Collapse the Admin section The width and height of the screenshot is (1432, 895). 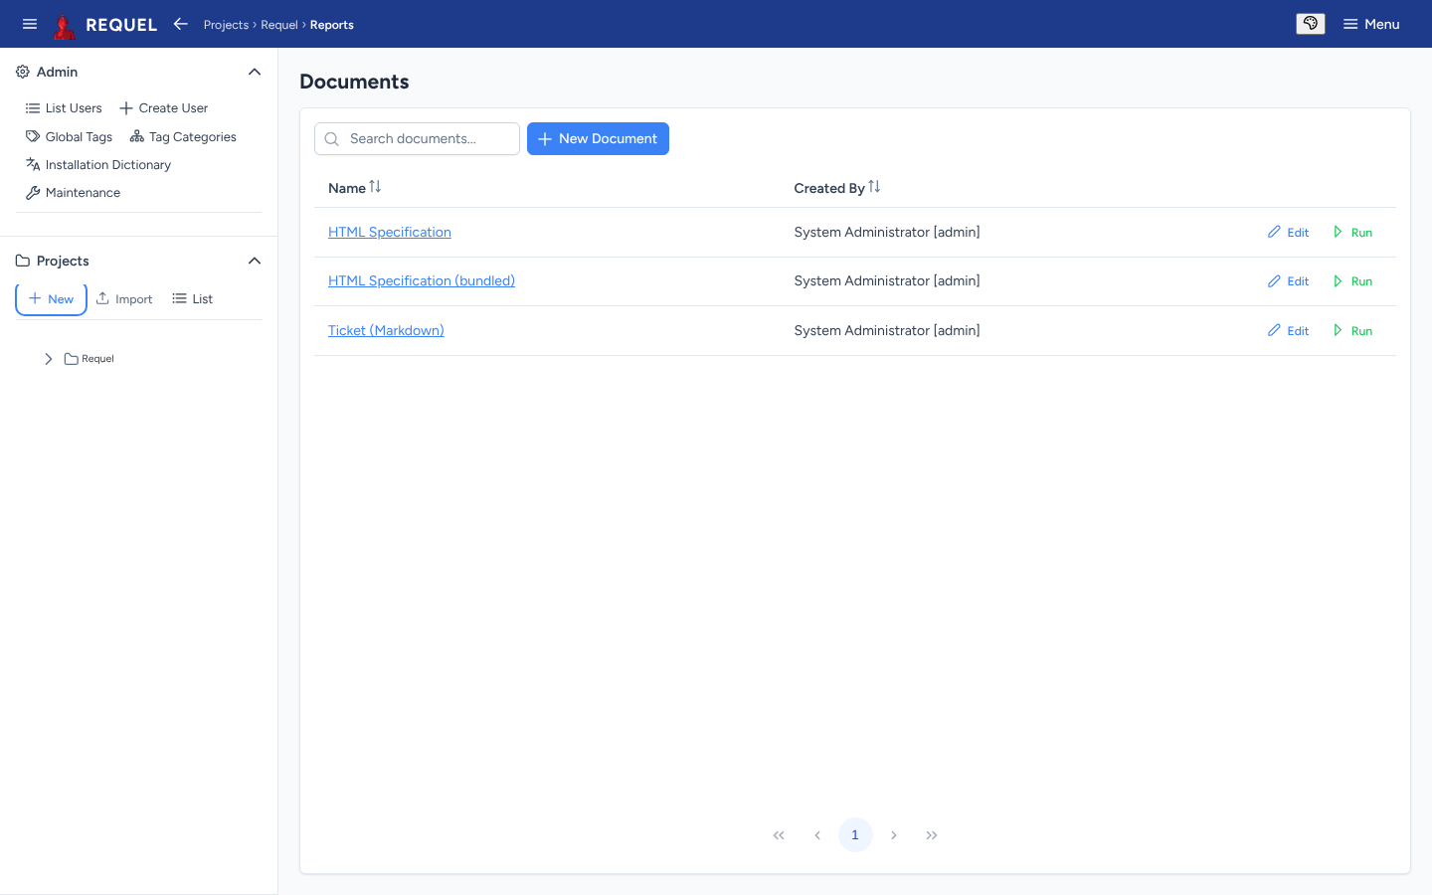click(x=255, y=72)
